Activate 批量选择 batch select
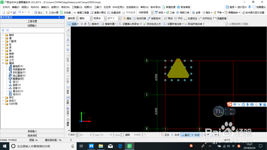The height and width of the screenshot is (150, 267). [114, 13]
